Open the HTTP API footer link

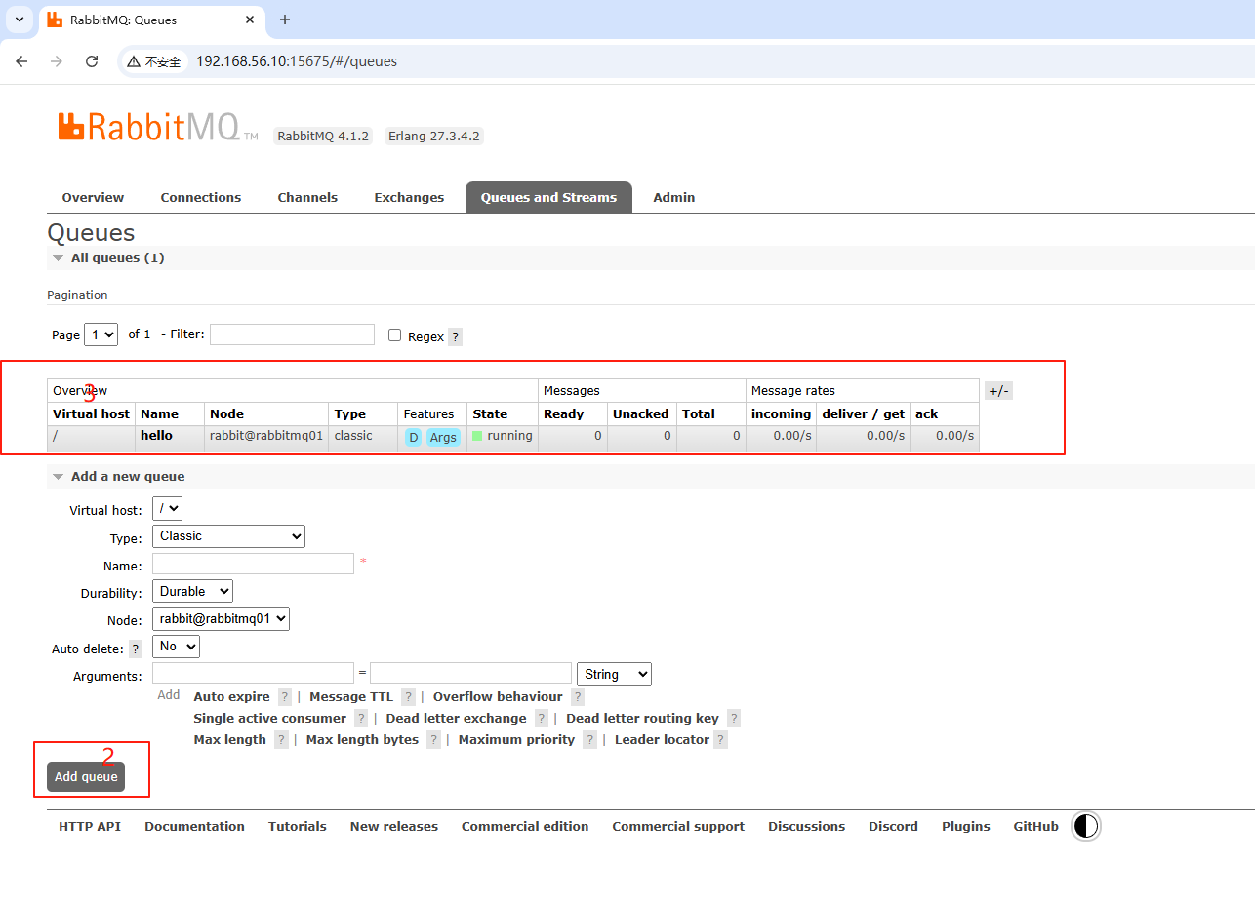pos(90,827)
